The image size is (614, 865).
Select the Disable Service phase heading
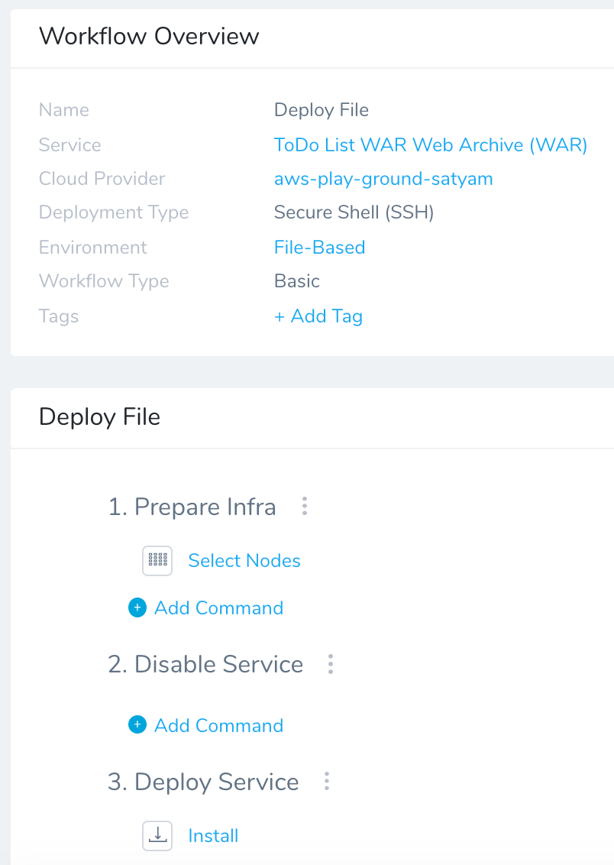pos(205,665)
